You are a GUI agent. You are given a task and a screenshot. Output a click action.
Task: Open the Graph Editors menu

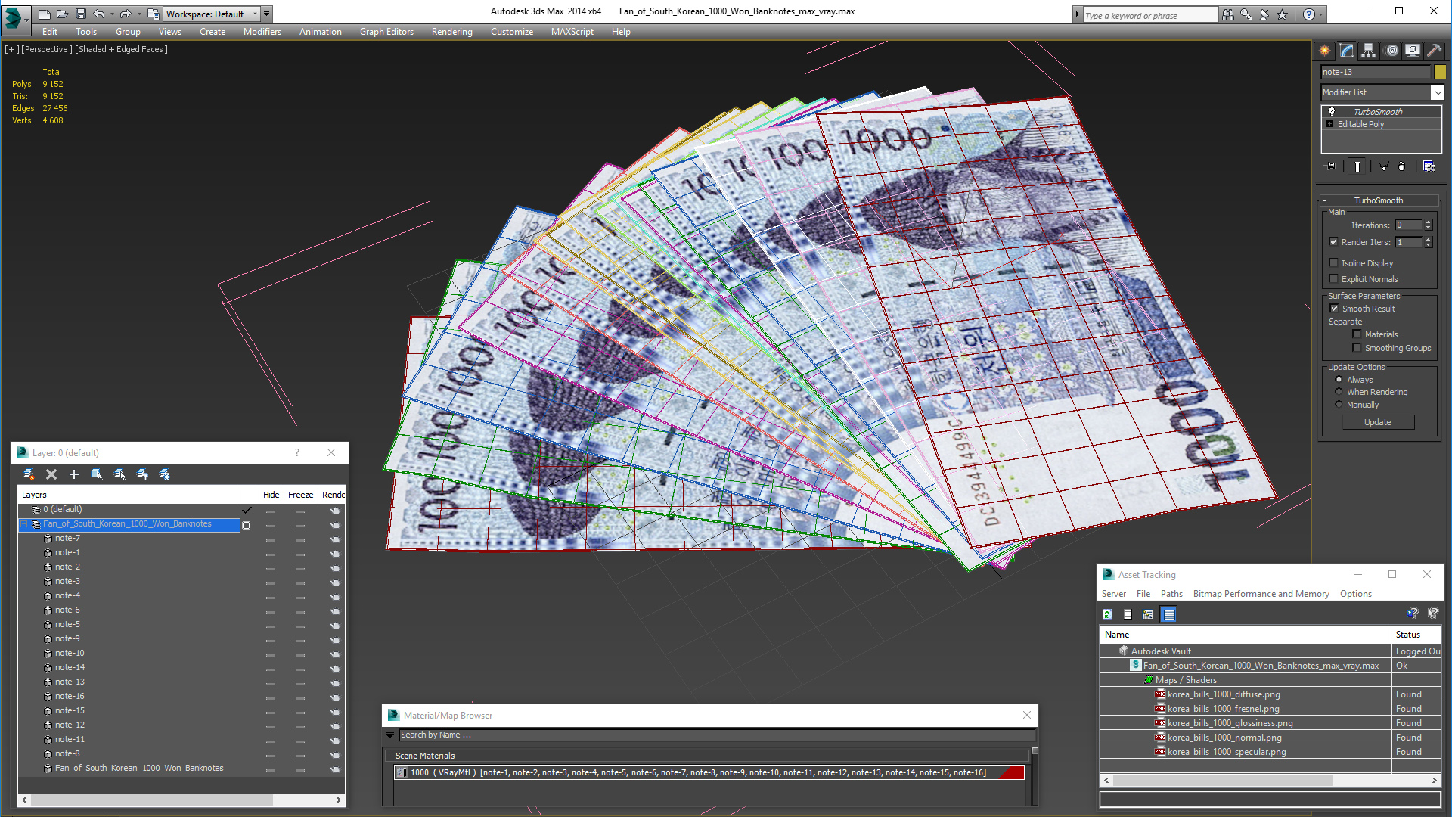[386, 32]
